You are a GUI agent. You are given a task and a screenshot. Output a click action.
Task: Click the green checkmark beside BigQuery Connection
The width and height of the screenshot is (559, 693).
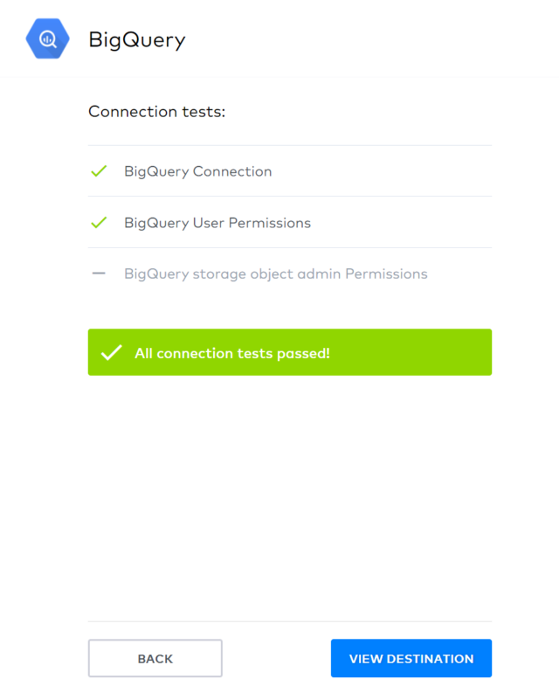click(99, 171)
